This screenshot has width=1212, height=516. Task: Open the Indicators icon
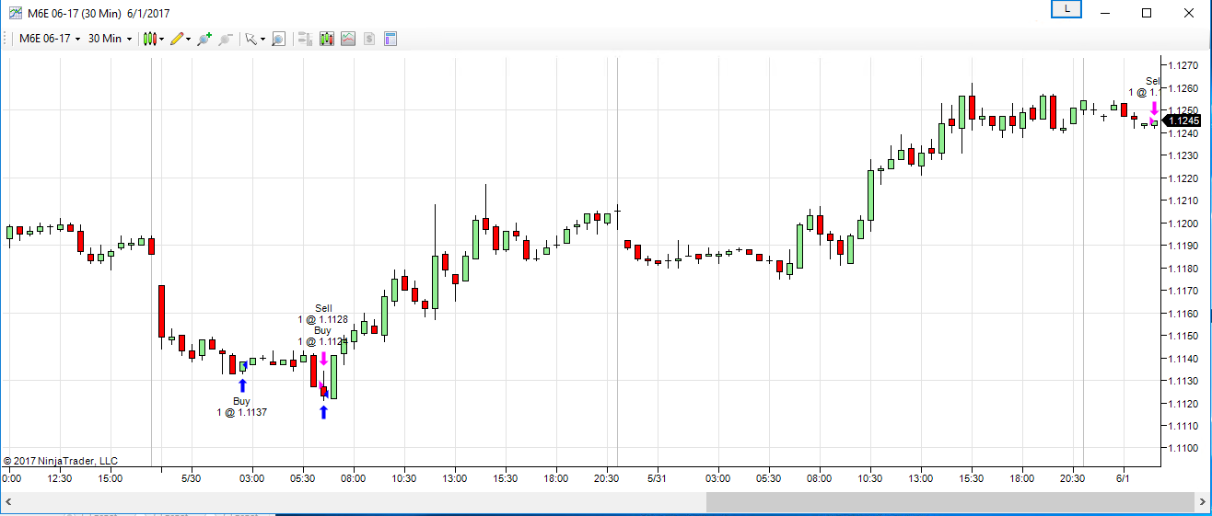click(x=348, y=39)
